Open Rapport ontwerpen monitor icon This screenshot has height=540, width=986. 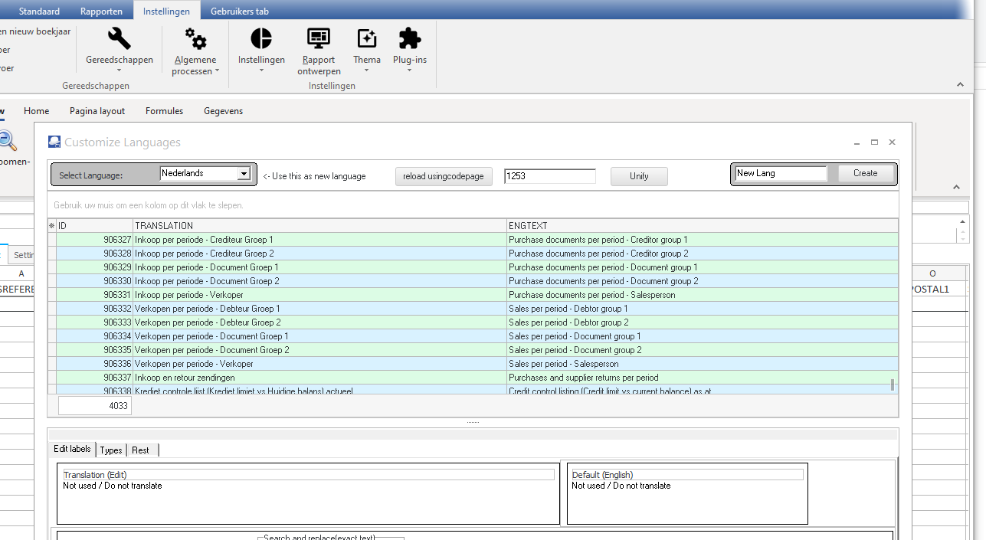pos(318,38)
